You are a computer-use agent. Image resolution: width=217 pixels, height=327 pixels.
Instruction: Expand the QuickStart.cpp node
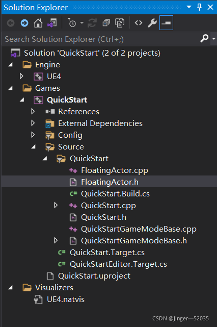tap(56, 205)
